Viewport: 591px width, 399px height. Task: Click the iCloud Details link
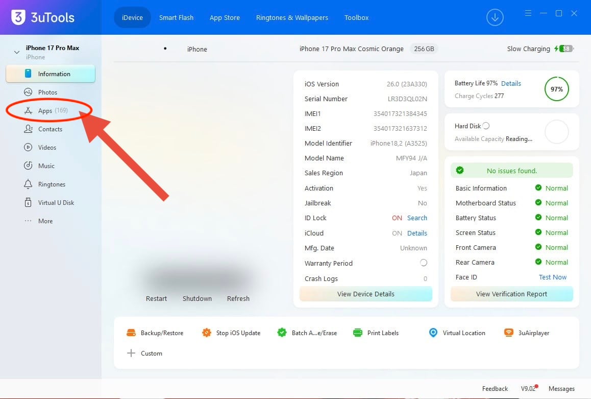(417, 233)
